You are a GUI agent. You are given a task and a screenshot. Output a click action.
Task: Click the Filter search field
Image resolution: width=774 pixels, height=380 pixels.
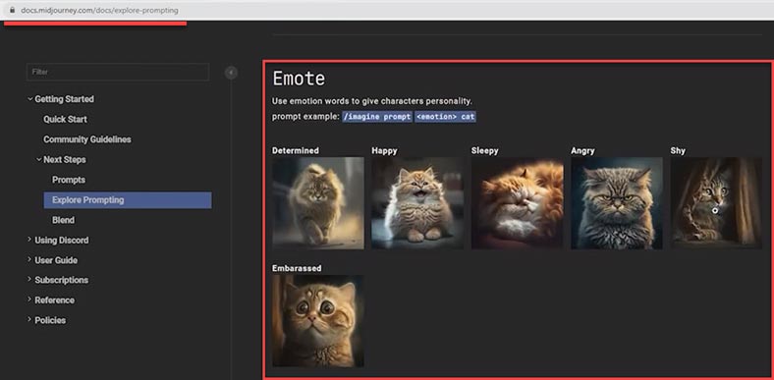coord(118,72)
